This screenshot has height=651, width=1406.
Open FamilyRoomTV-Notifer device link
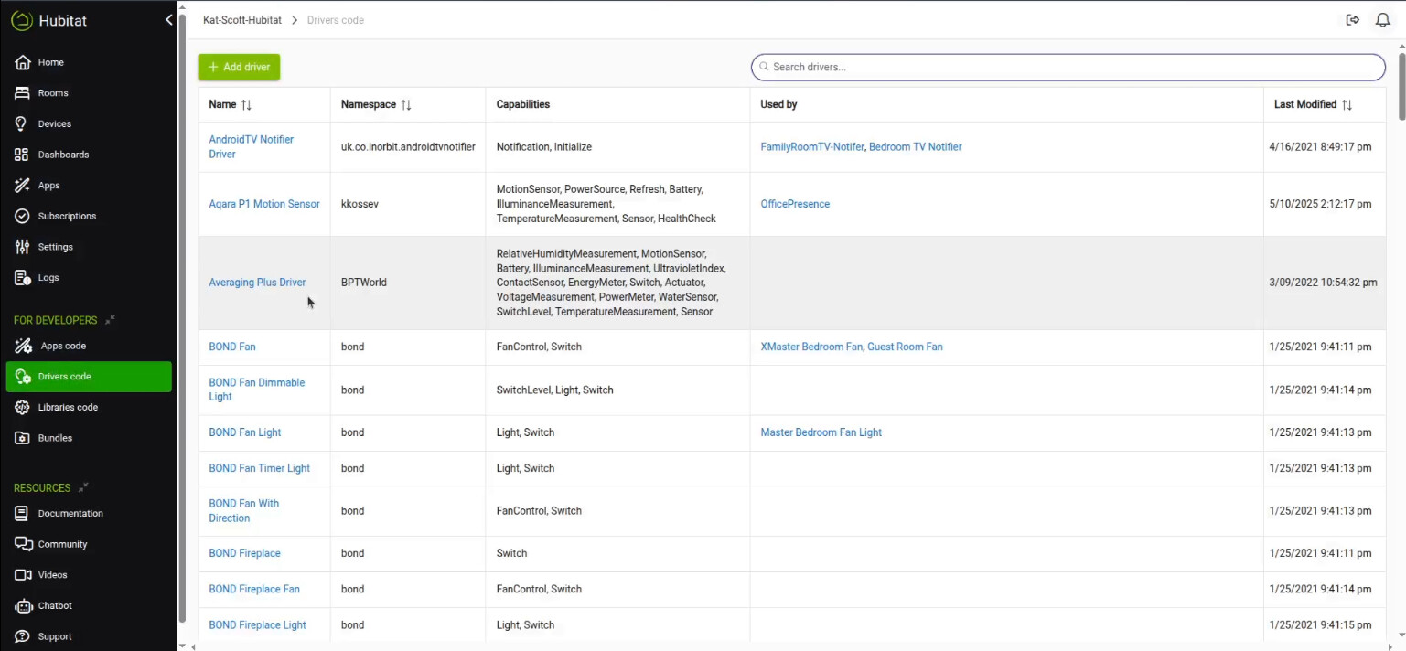point(812,146)
